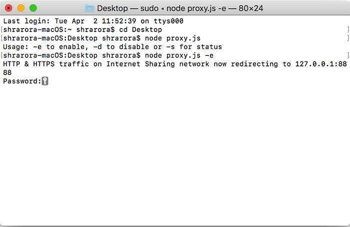The image size is (350, 227).
Task: Click the "-e" flag in last command
Action: (209, 55)
